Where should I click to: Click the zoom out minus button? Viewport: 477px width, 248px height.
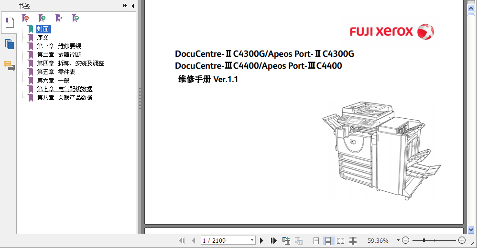[405, 240]
